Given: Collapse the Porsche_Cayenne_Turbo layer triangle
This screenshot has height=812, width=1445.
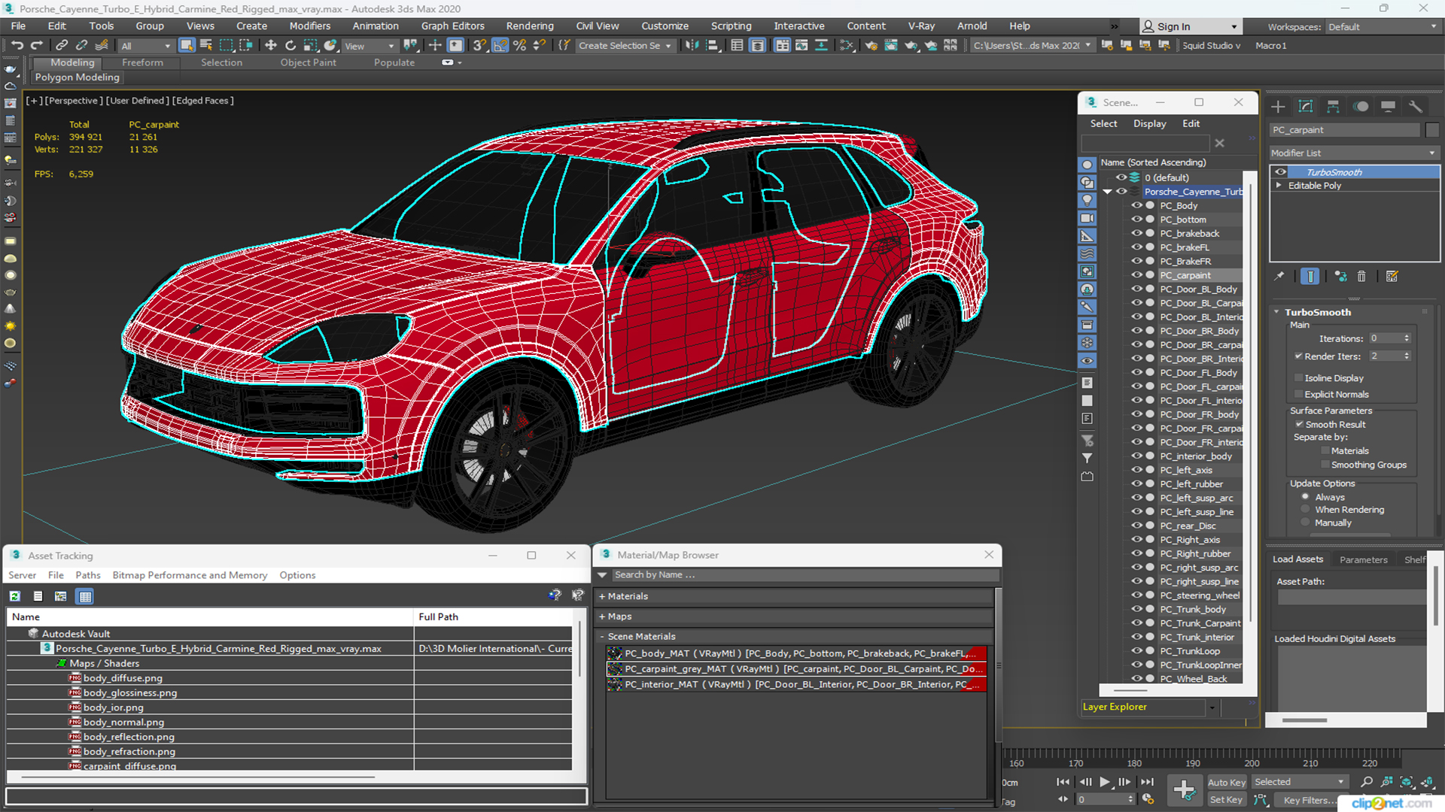Looking at the screenshot, I should (1107, 192).
